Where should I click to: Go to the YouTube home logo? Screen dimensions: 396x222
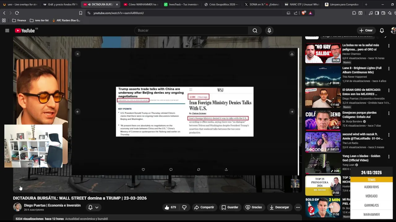point(25,31)
